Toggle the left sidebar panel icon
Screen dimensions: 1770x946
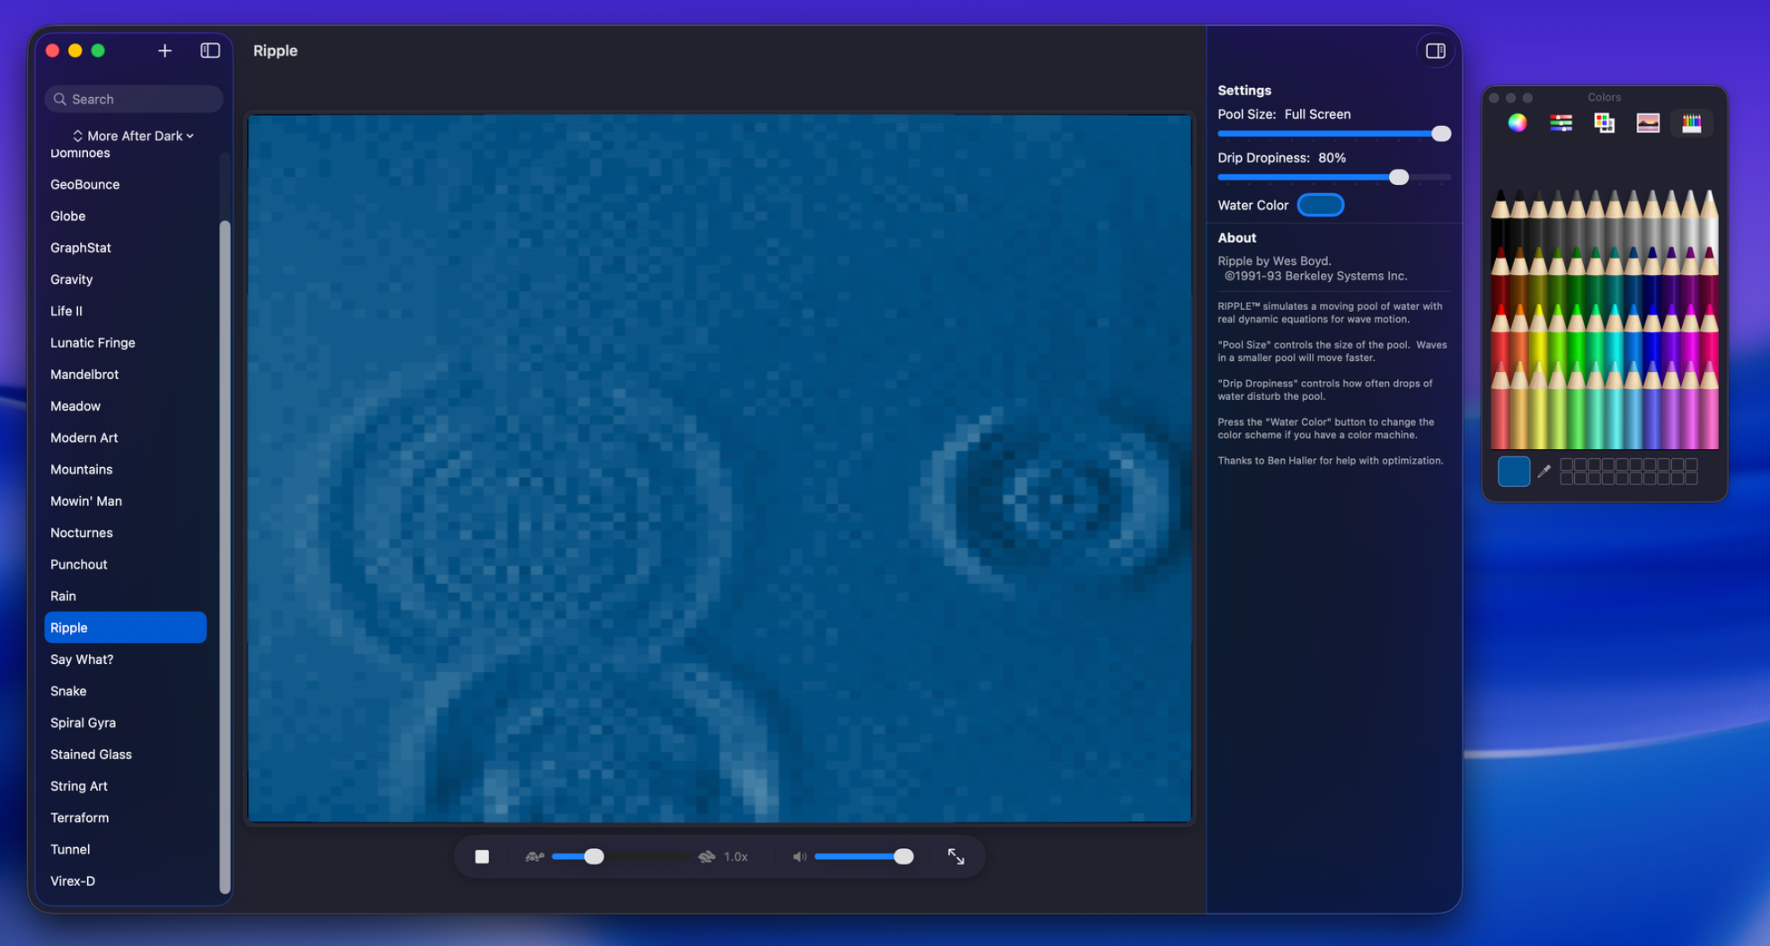(210, 51)
